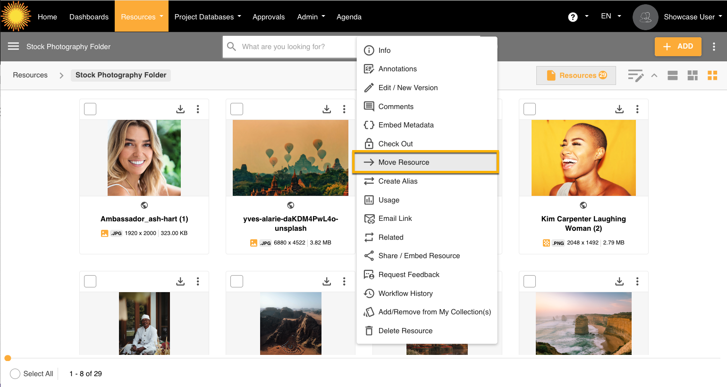Switch to large grid view
Screen dimensions: 727x387
(x=692, y=76)
